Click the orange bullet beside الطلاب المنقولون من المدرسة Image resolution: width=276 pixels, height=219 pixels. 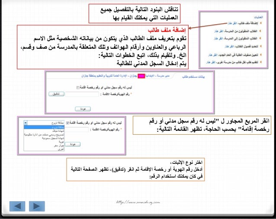click(261, 31)
